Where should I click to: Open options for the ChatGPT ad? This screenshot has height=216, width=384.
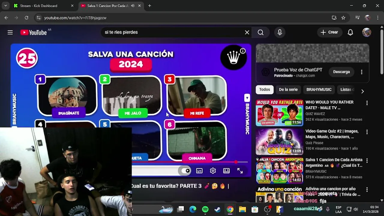(x=361, y=72)
